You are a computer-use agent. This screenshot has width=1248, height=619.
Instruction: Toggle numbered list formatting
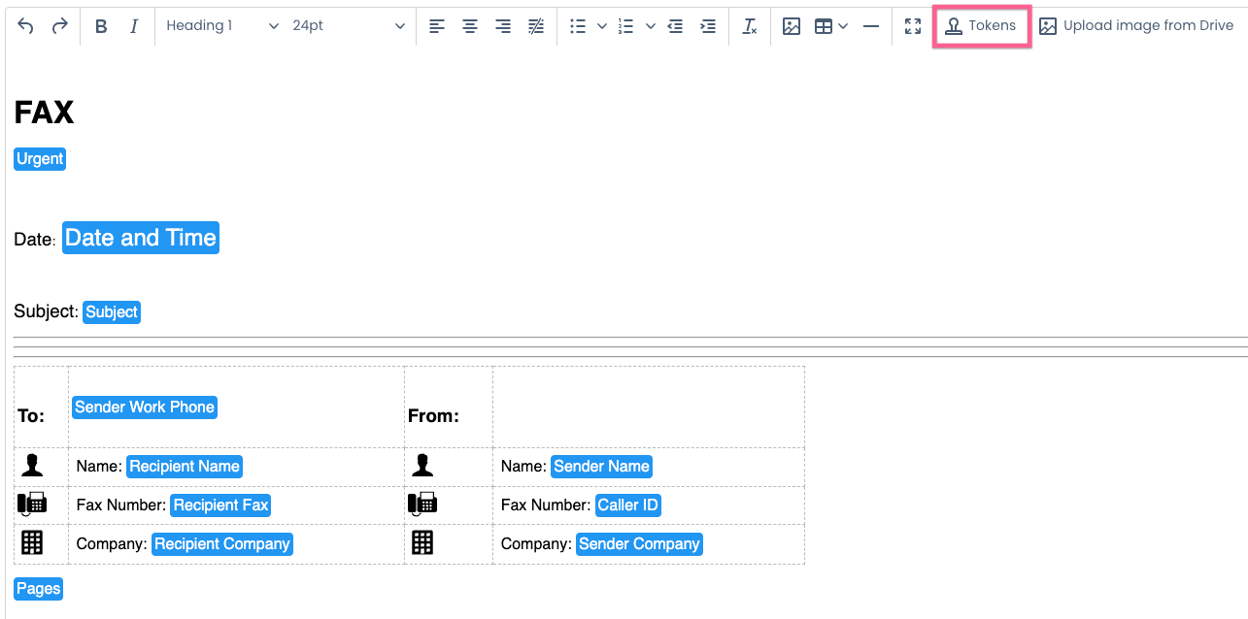626,26
